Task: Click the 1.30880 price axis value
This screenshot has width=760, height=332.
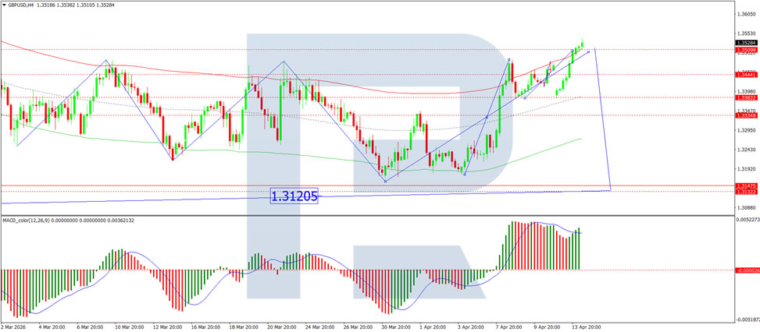Action: [x=747, y=208]
